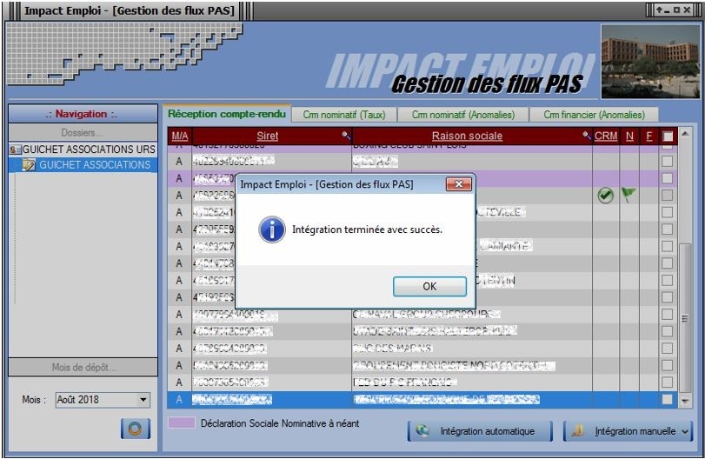Tick checkbox of the blue selected row

click(668, 399)
